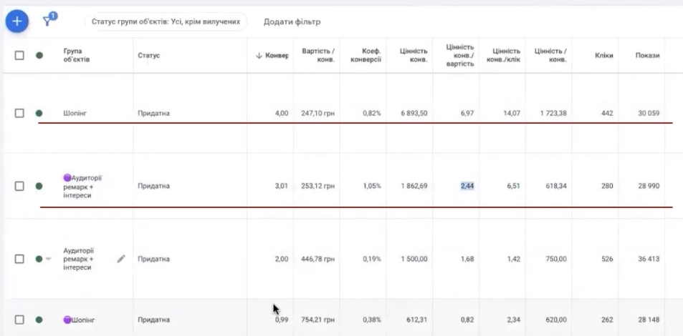
Task: Sort by the Кліки column header
Action: click(603, 56)
